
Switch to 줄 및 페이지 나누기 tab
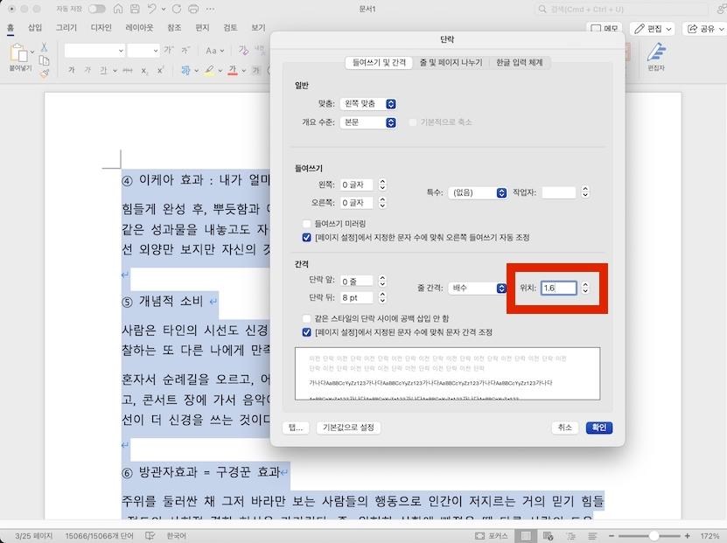[x=451, y=63]
